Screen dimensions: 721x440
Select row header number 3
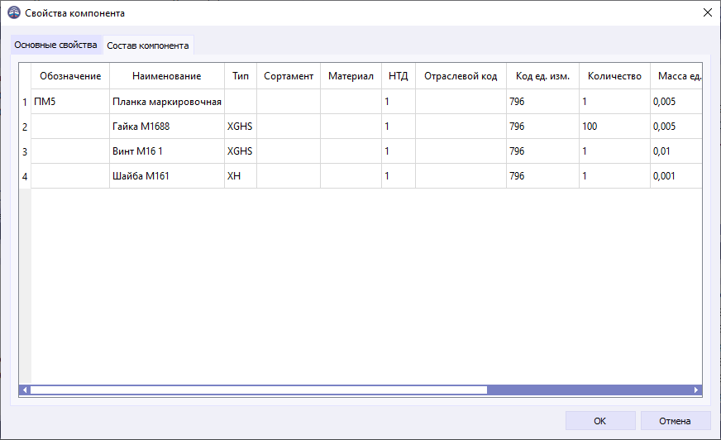coord(25,151)
